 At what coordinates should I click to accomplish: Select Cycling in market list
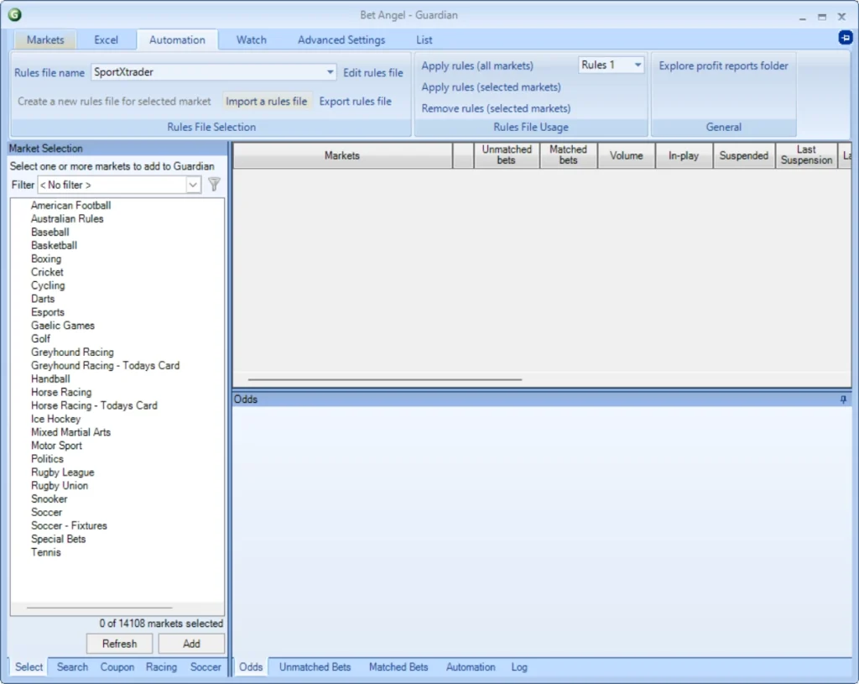[48, 285]
